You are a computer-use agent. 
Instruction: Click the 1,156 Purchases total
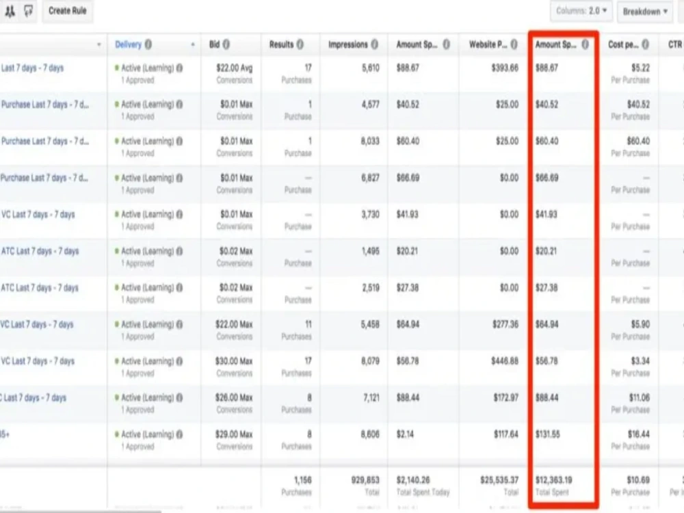click(303, 480)
